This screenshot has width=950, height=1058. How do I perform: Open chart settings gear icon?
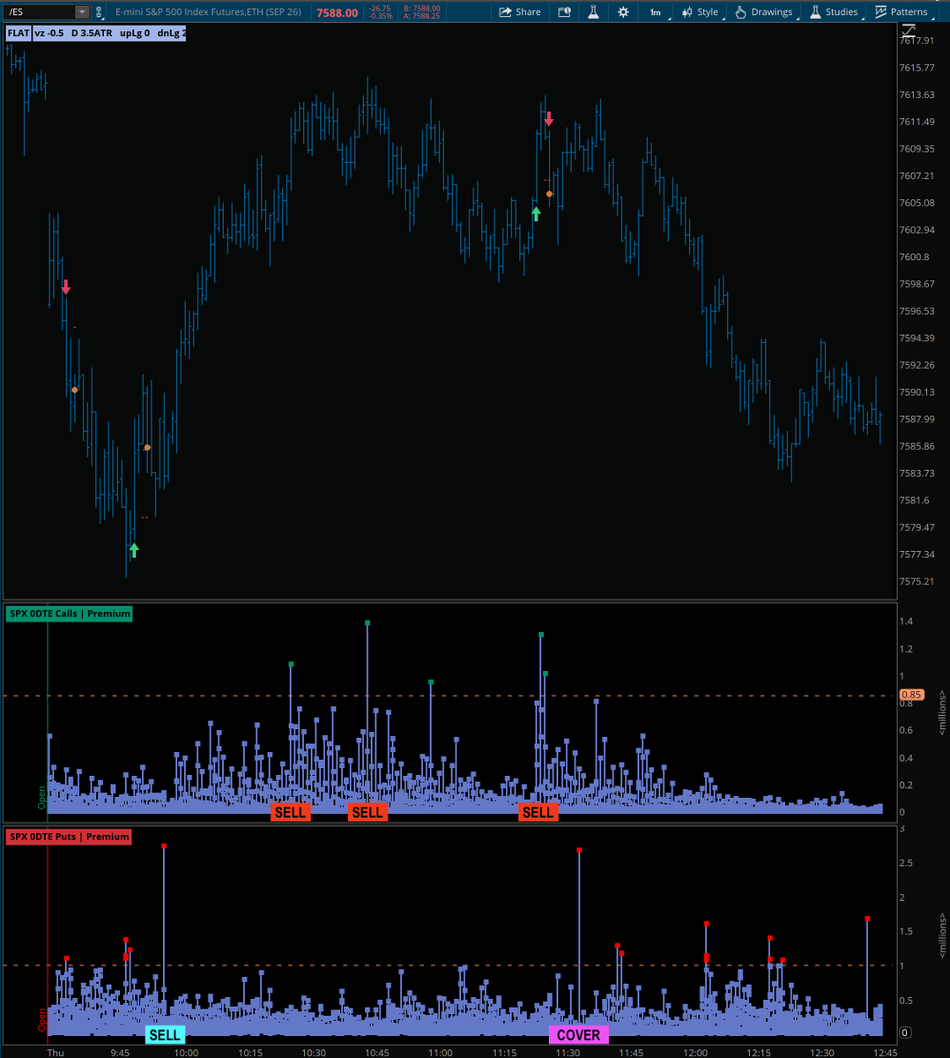[623, 12]
